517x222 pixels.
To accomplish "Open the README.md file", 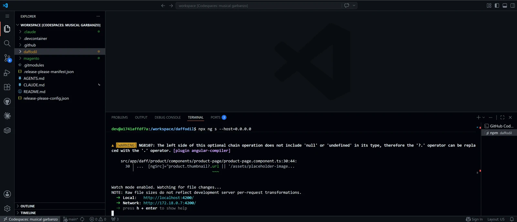I will [x=60, y=92].
